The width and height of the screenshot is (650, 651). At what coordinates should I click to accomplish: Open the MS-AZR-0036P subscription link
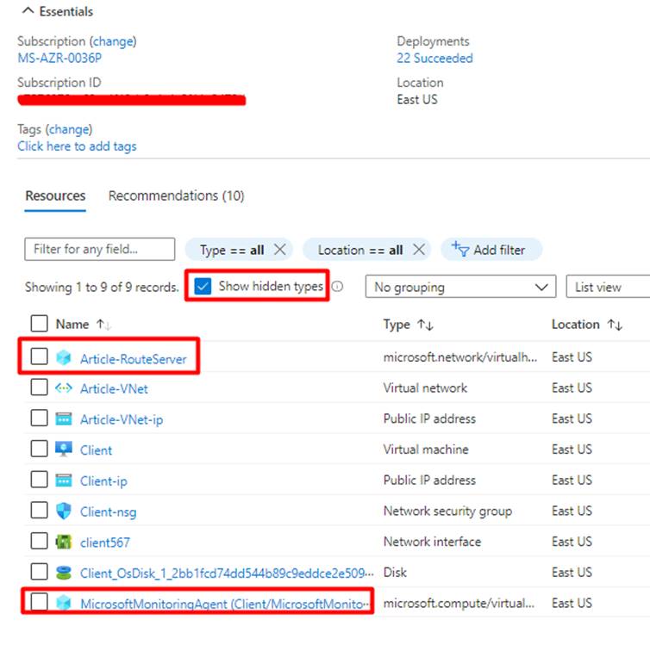pos(59,58)
